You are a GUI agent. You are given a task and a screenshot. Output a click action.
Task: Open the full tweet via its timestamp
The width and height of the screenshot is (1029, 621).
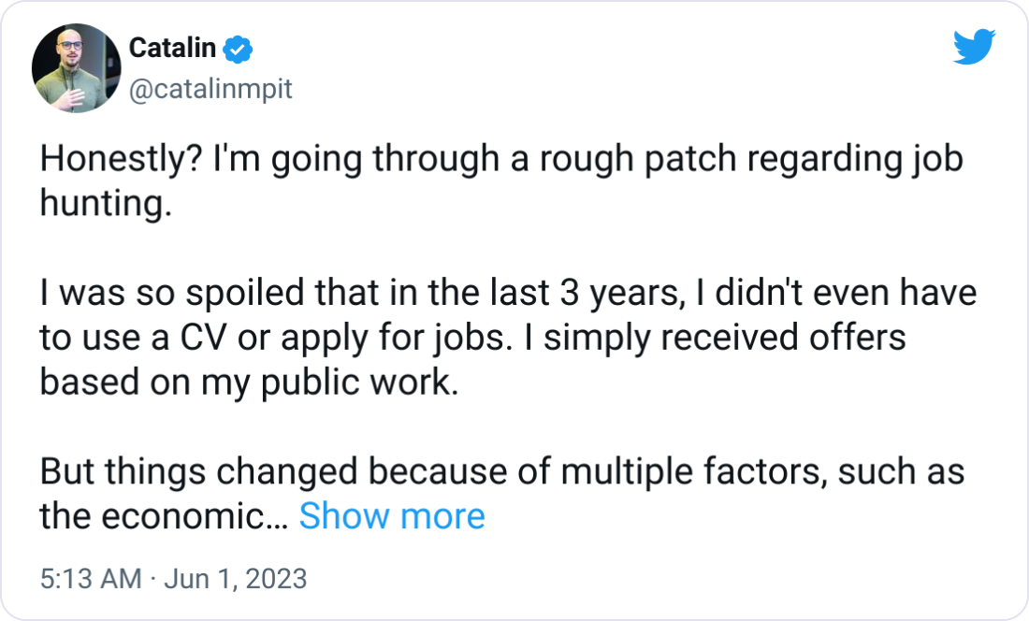[x=173, y=578]
